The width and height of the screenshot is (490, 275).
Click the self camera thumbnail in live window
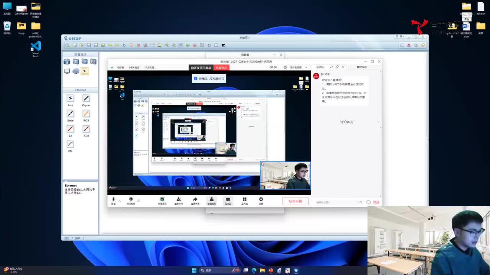[286, 176]
